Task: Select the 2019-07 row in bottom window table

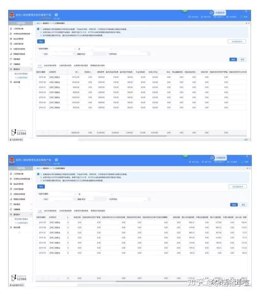Action: click(x=142, y=233)
